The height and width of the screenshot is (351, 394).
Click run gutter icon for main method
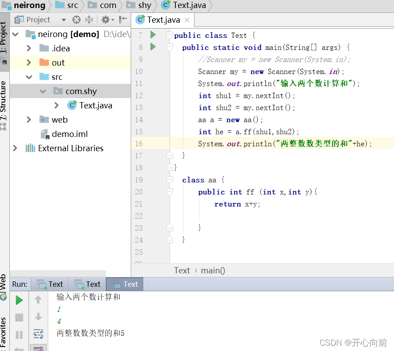click(x=153, y=47)
